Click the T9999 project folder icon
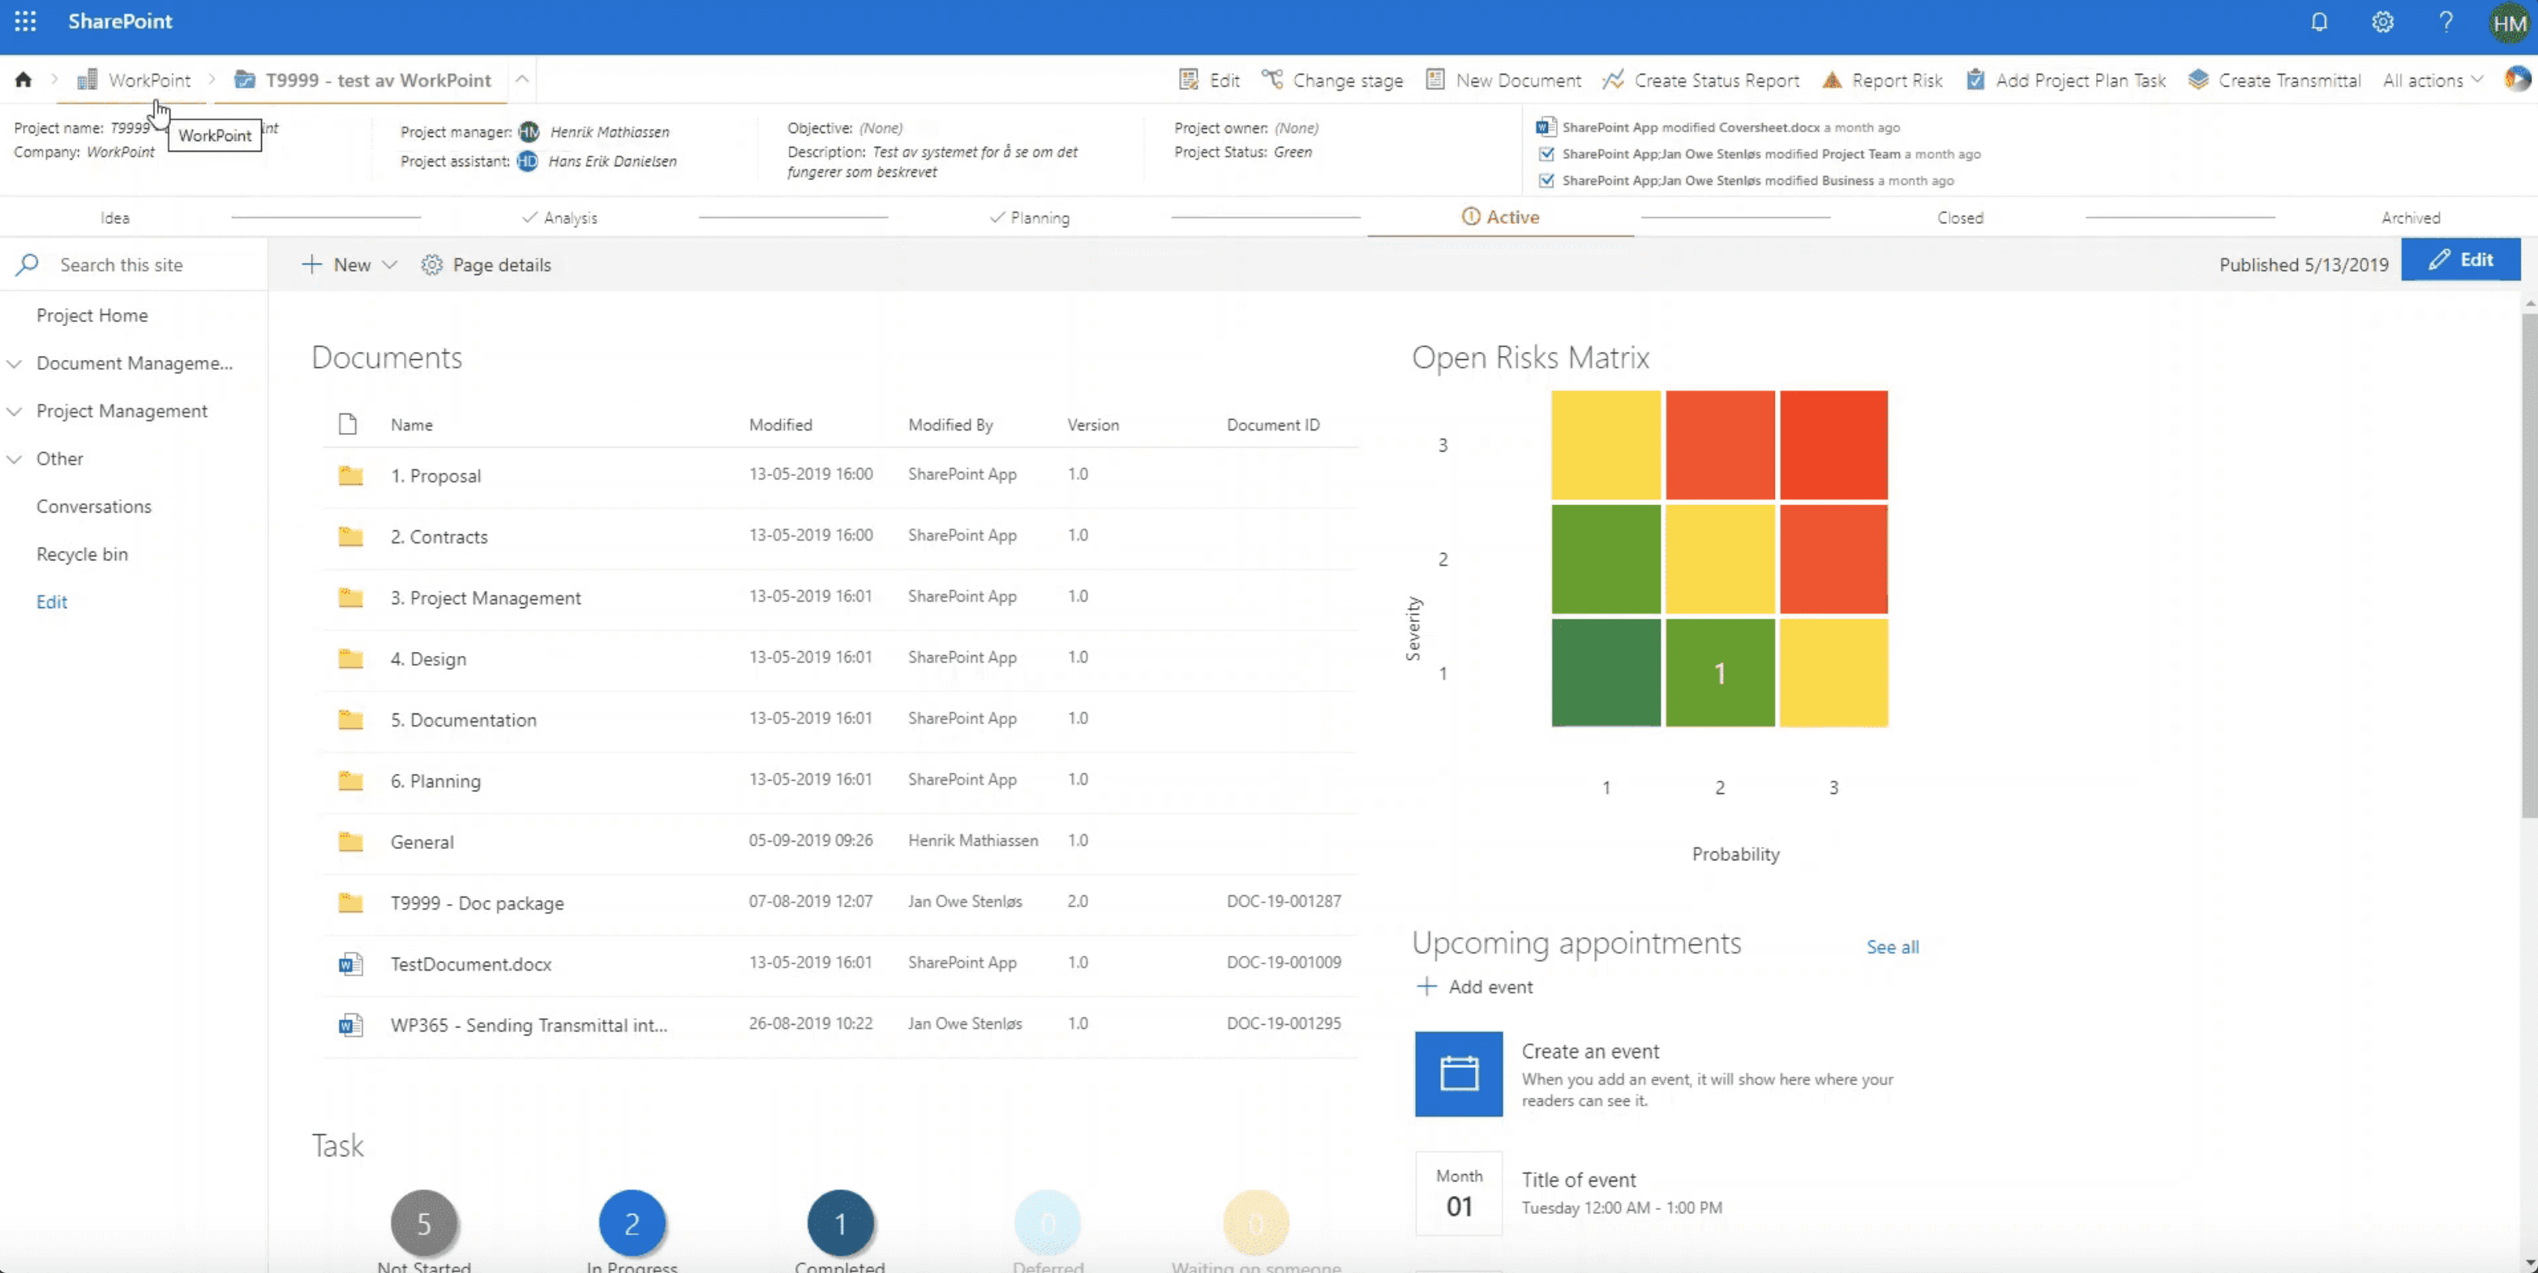 click(246, 79)
